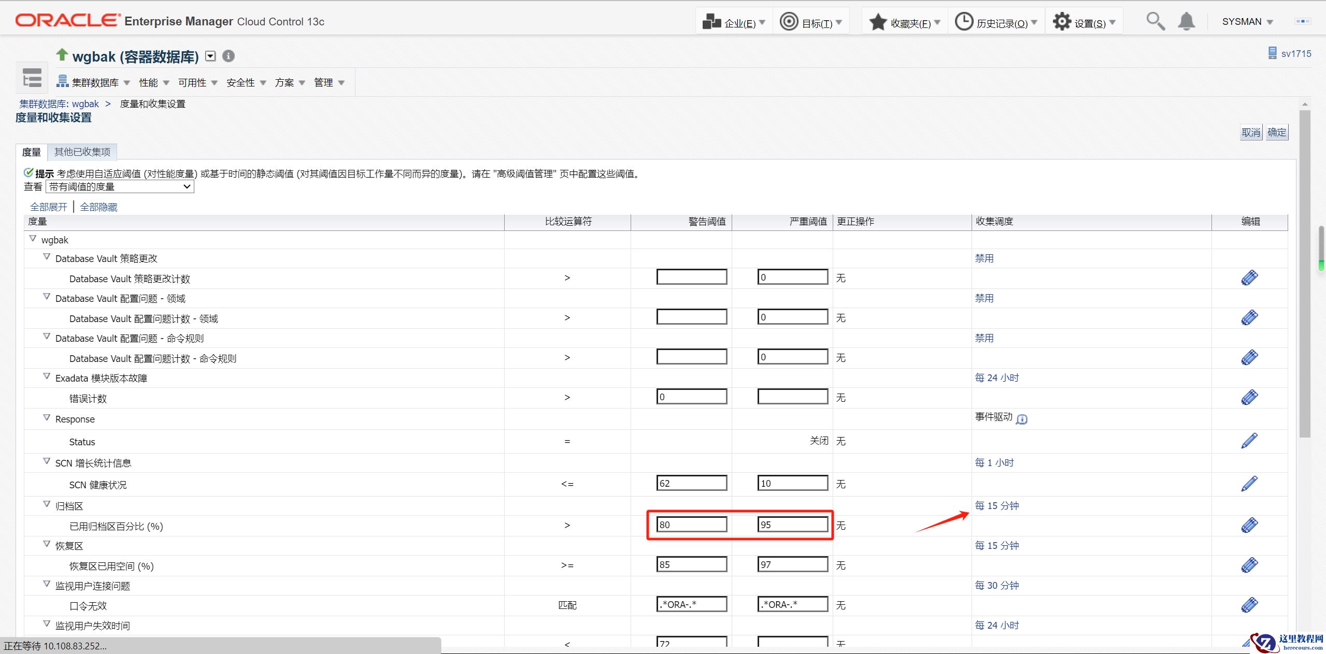
Task: Click edit icon for SCN 健康状况 row
Action: point(1249,484)
